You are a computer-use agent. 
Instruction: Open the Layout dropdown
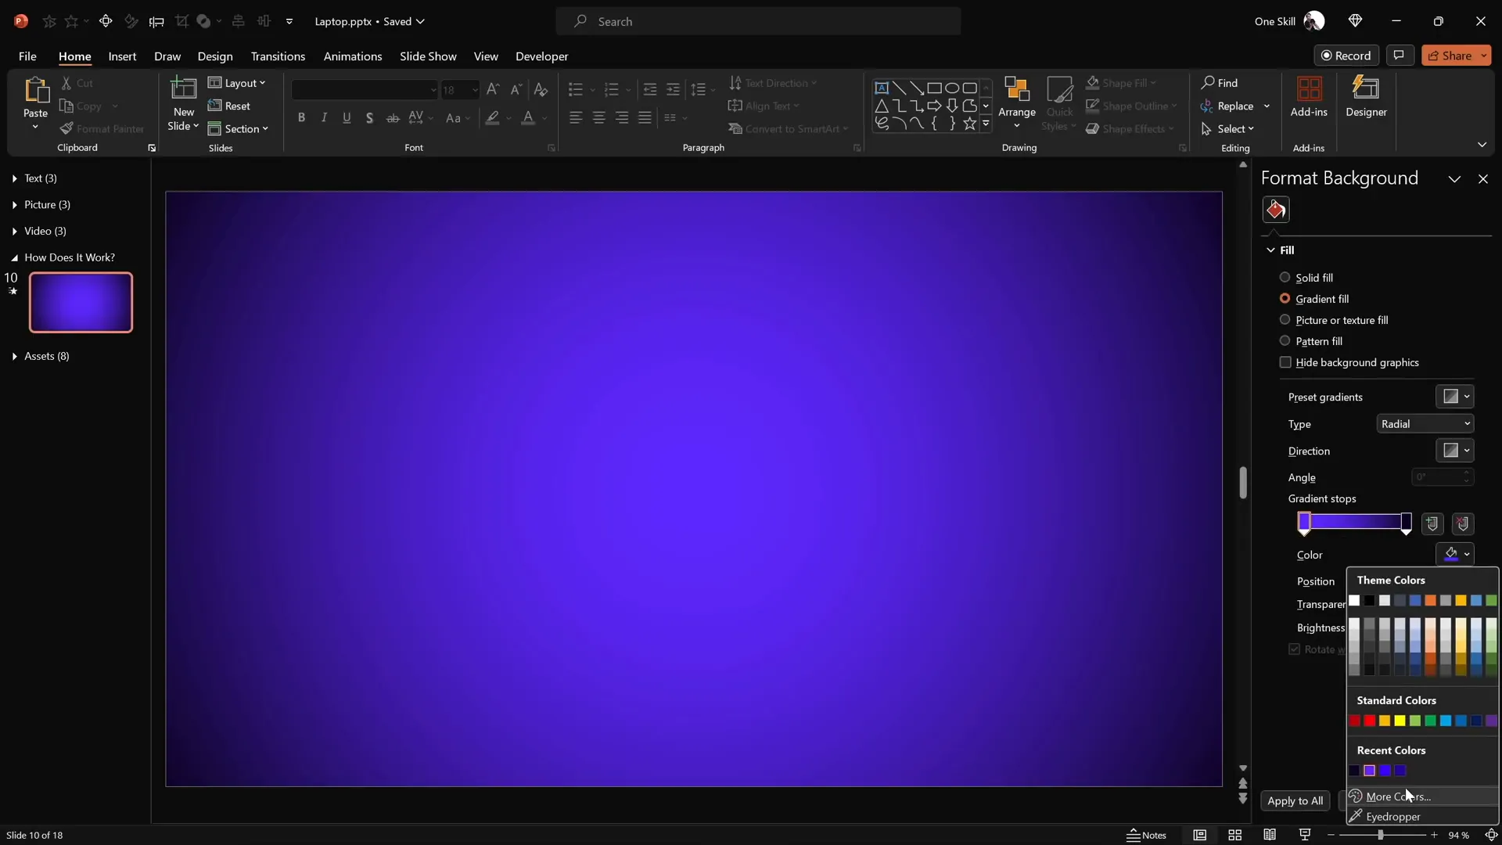point(237,83)
